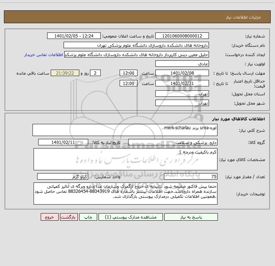Click the نام دستگاه خریدار label
The width and height of the screenshot is (275, 266).
[x=248, y=45]
